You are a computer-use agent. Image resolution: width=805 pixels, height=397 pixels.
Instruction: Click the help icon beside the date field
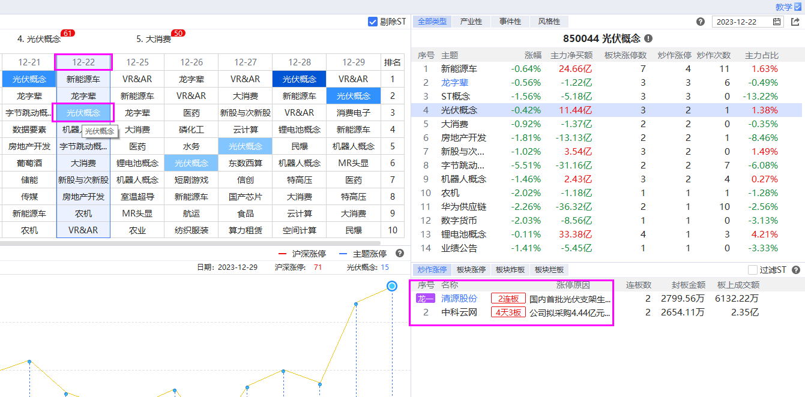pos(701,22)
